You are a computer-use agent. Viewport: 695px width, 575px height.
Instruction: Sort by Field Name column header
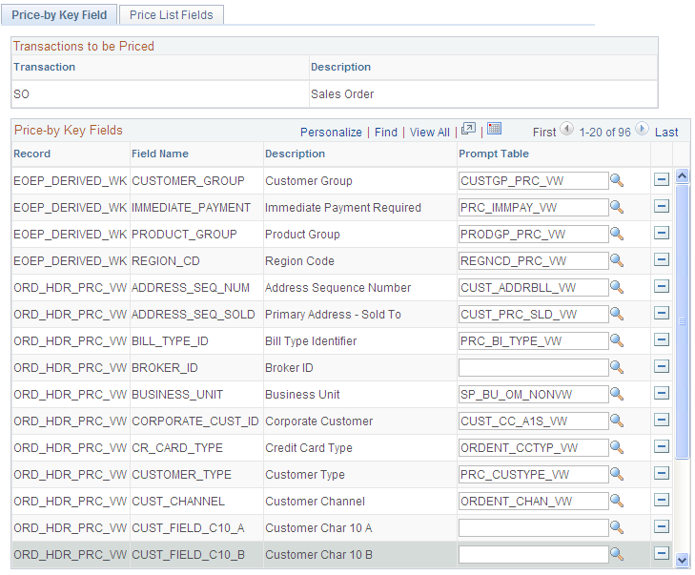click(x=160, y=154)
